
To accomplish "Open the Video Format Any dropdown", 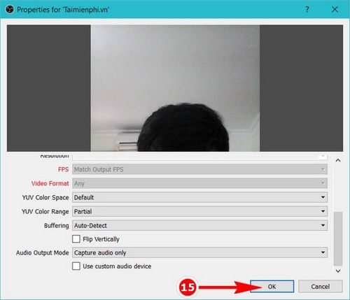I will click(199, 183).
